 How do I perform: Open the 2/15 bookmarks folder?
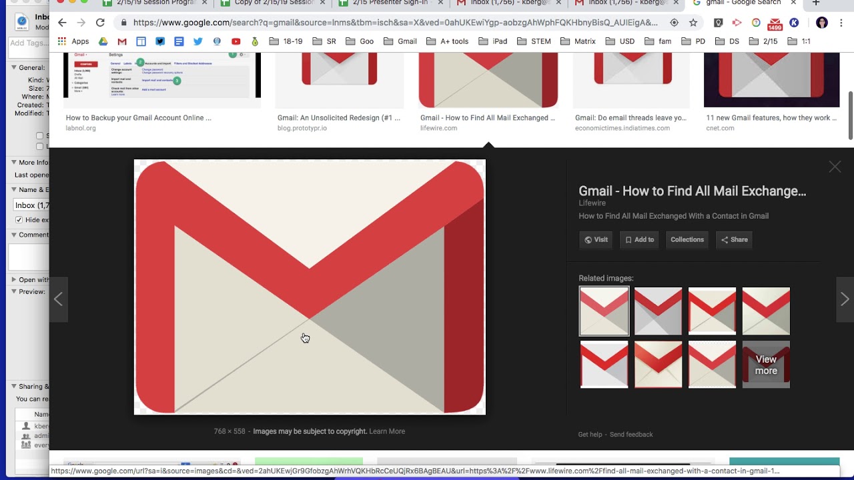click(763, 41)
